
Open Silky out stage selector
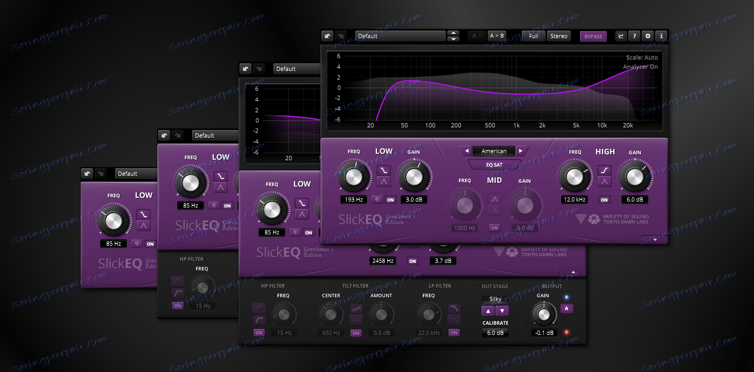pos(495,299)
